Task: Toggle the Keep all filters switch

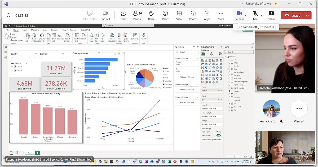Action: [x=219, y=135]
